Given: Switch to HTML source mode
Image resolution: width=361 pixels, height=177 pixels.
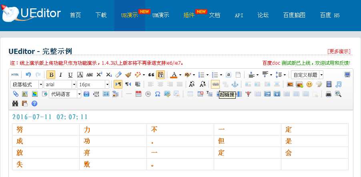Looking at the screenshot, I should pyautogui.click(x=15, y=75).
